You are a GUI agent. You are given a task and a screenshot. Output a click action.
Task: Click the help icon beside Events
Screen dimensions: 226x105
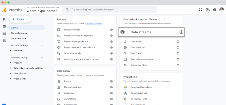pos(111,81)
